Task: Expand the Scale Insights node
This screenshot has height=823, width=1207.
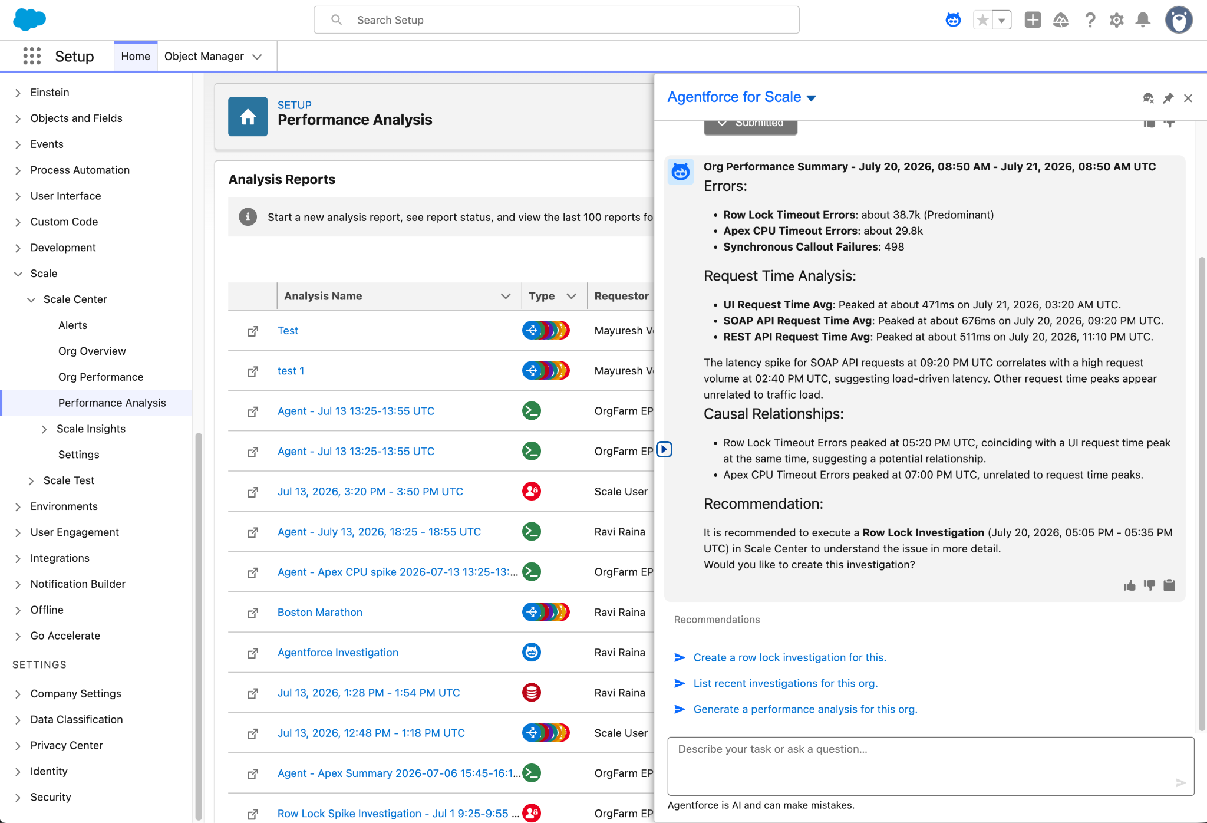Action: click(x=44, y=429)
